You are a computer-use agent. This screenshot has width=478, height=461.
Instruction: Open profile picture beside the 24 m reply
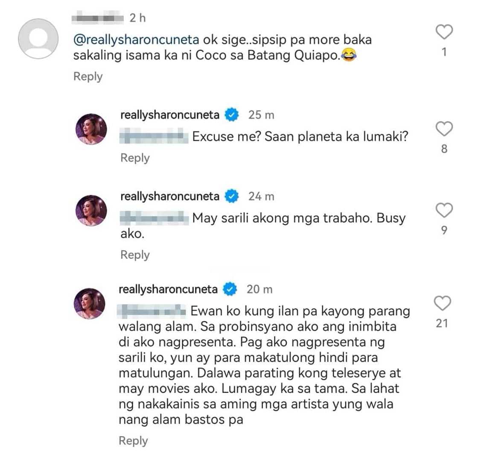pos(91,211)
